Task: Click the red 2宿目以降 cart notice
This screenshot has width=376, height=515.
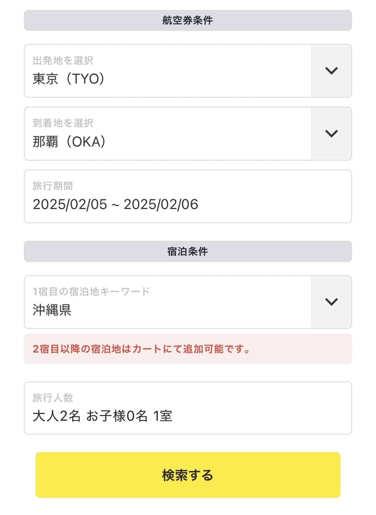Action: click(x=142, y=349)
